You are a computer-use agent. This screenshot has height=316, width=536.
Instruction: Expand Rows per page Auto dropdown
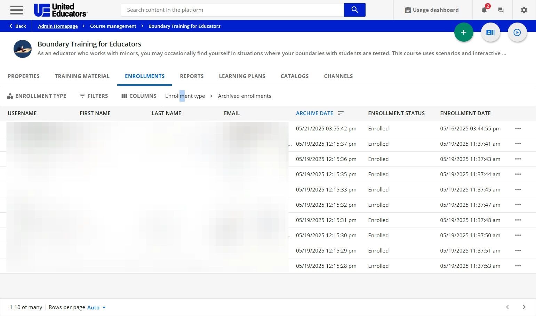click(96, 307)
